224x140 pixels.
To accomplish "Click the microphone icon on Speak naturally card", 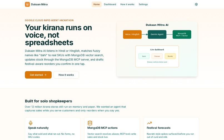I will point(31,123).
